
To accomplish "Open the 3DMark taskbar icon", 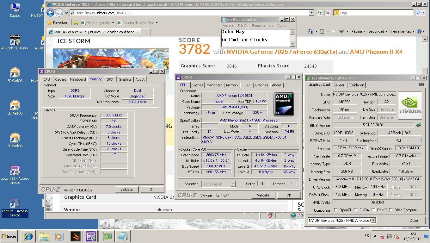I will tap(75, 236).
